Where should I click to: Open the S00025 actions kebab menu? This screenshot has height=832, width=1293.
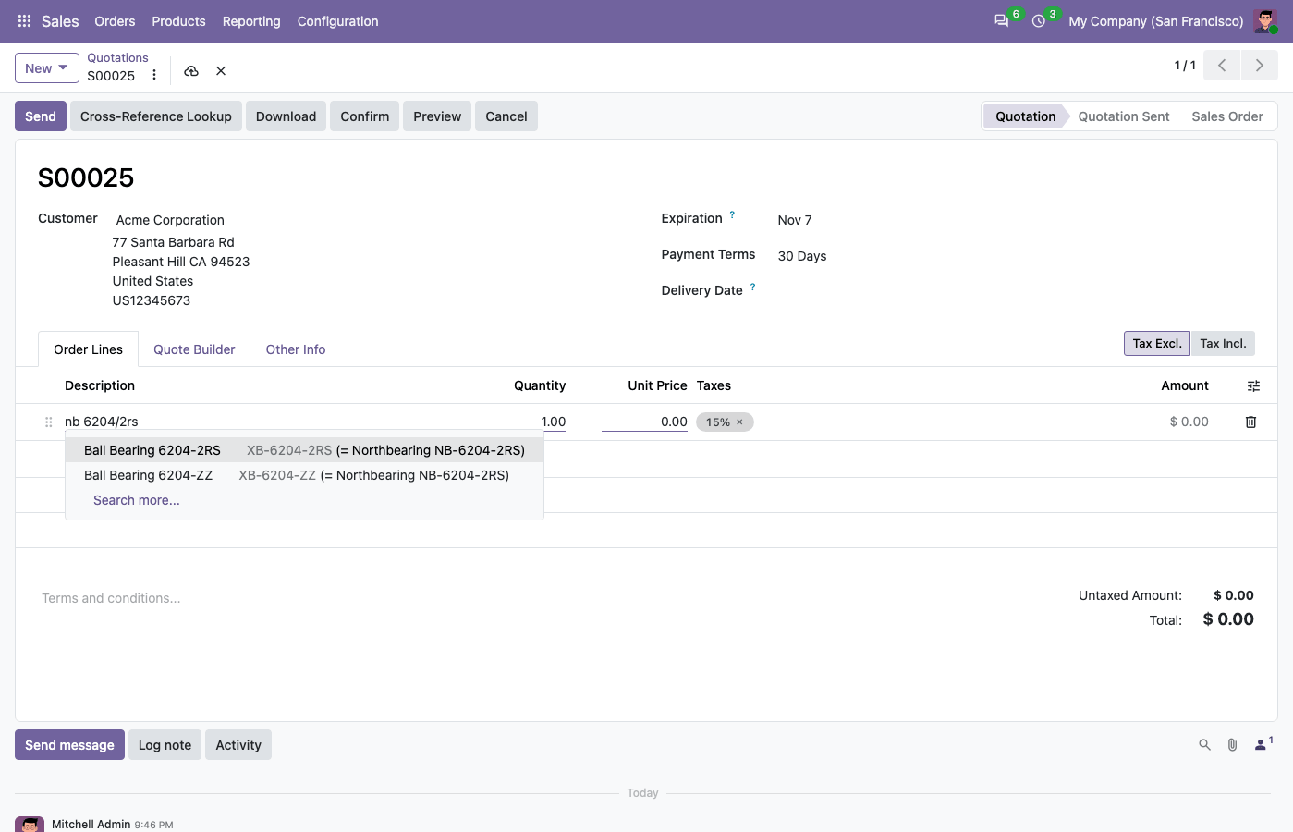(x=154, y=75)
